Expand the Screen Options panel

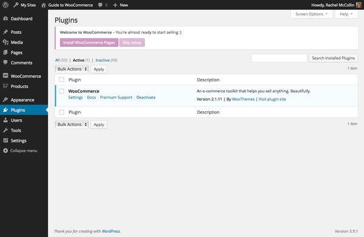tap(312, 14)
